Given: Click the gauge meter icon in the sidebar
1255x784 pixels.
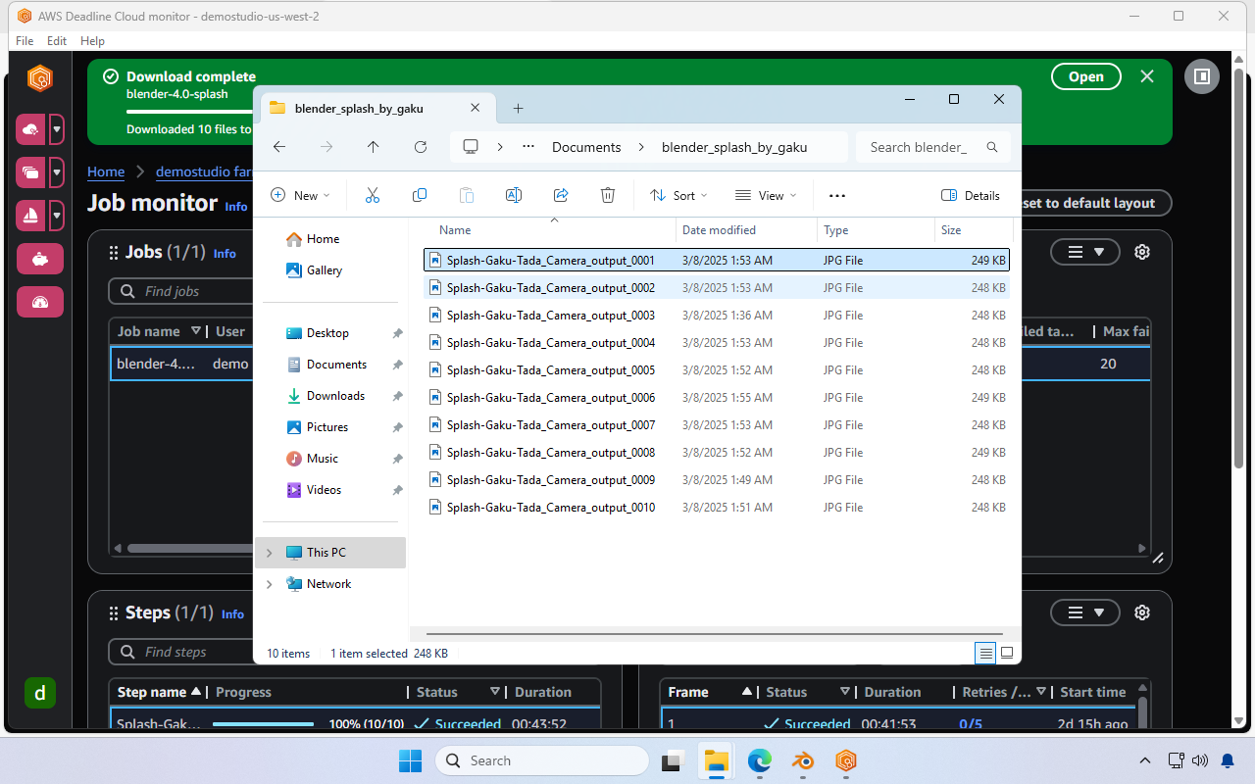Looking at the screenshot, I should click(40, 302).
